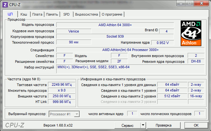211x131 pixels.
Task: Select the ЦП tab
Action: [x=10, y=14]
